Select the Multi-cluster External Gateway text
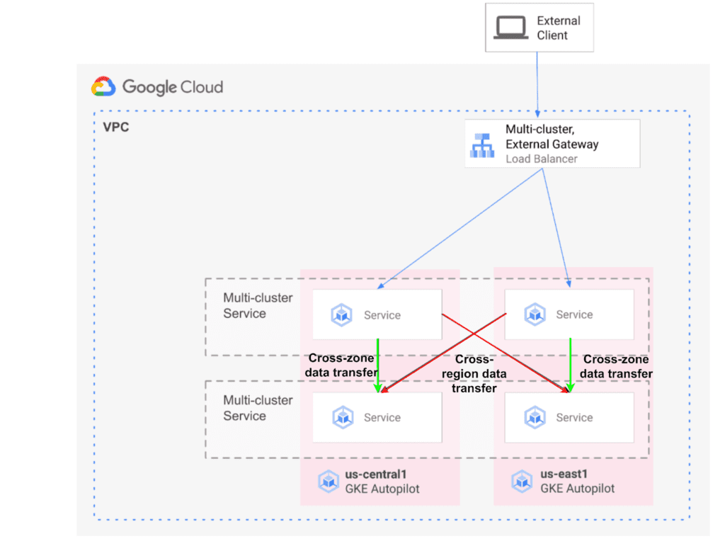 pyautogui.click(x=552, y=137)
